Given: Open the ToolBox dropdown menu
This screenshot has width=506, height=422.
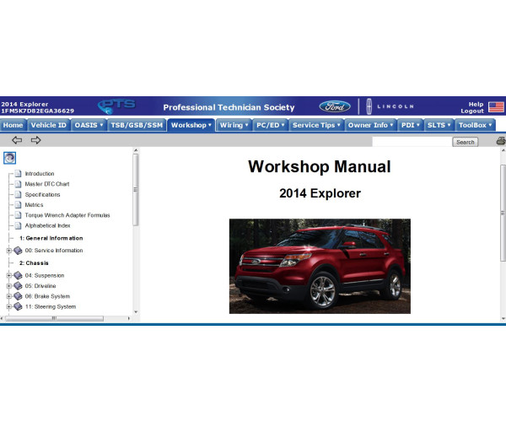Looking at the screenshot, I should pyautogui.click(x=475, y=125).
